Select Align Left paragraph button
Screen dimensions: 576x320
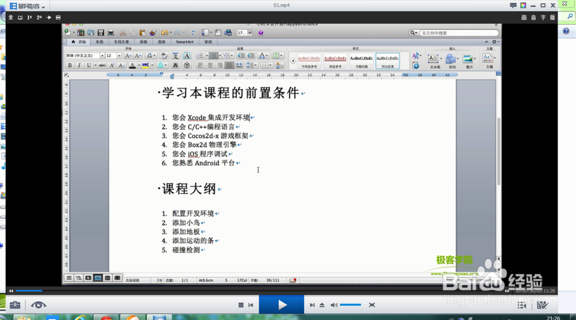point(200,65)
